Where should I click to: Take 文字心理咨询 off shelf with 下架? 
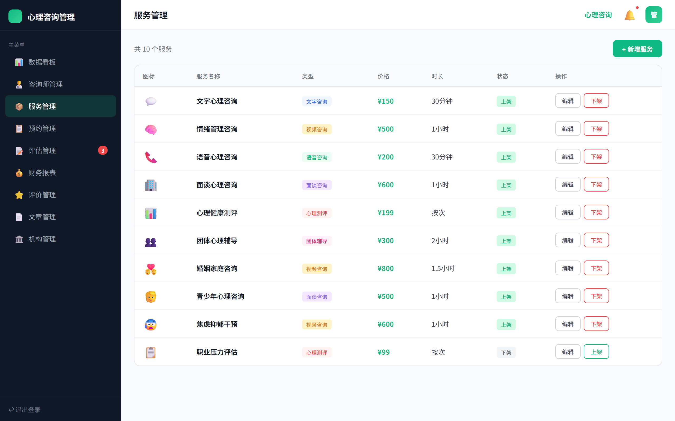[x=596, y=101]
